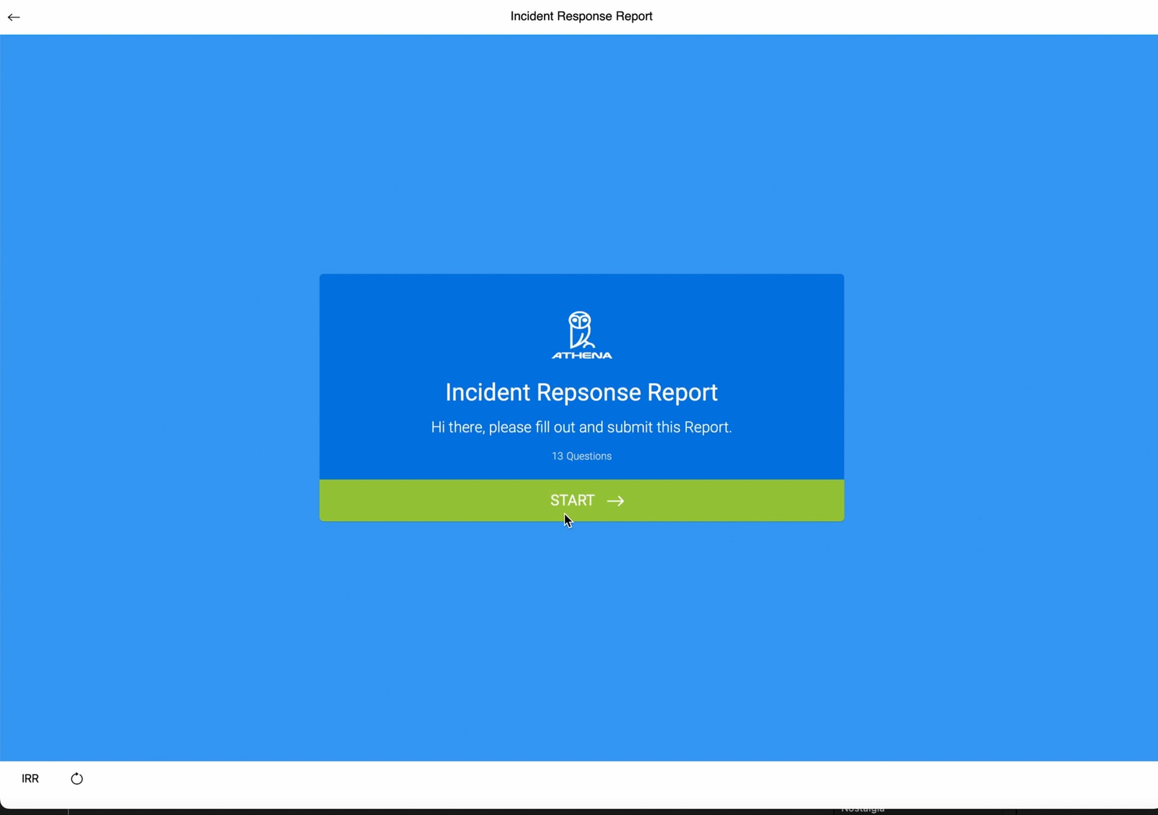Viewport: 1158px width, 815px height.
Task: Select the IRR tab at bottom
Action: pos(30,778)
